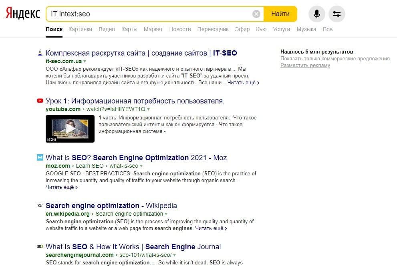Expand the arrow menu after moz.com what-is-seo

[x=141, y=166]
